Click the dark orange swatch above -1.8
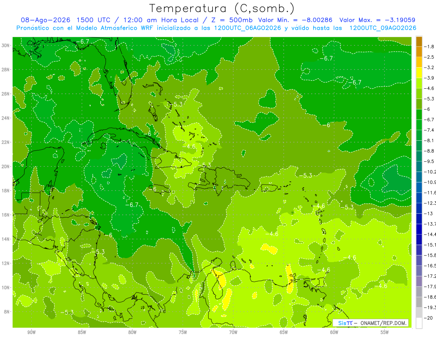The image size is (436, 337). pos(419,41)
